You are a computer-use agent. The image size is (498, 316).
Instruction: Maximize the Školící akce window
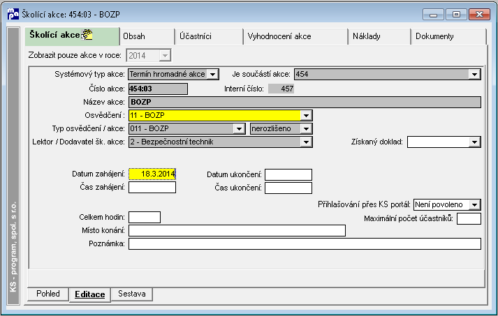456,15
